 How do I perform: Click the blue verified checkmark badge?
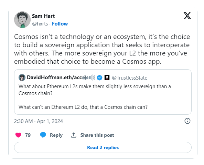click(x=99, y=78)
